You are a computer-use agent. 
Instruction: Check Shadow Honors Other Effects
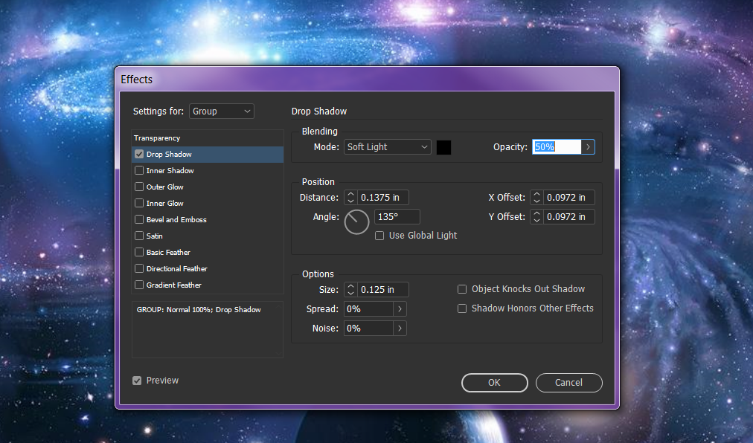pyautogui.click(x=462, y=308)
